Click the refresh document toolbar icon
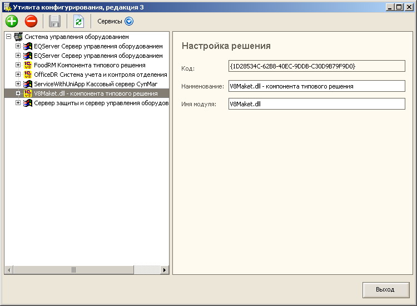 tap(78, 22)
